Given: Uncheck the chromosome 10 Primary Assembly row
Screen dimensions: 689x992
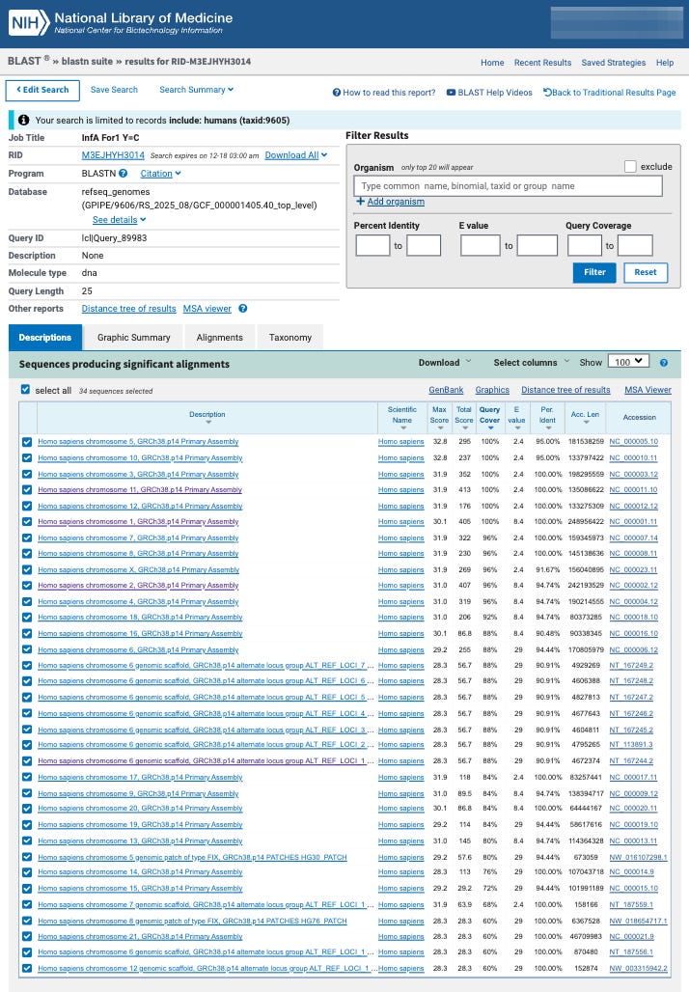Looking at the screenshot, I should pyautogui.click(x=27, y=458).
